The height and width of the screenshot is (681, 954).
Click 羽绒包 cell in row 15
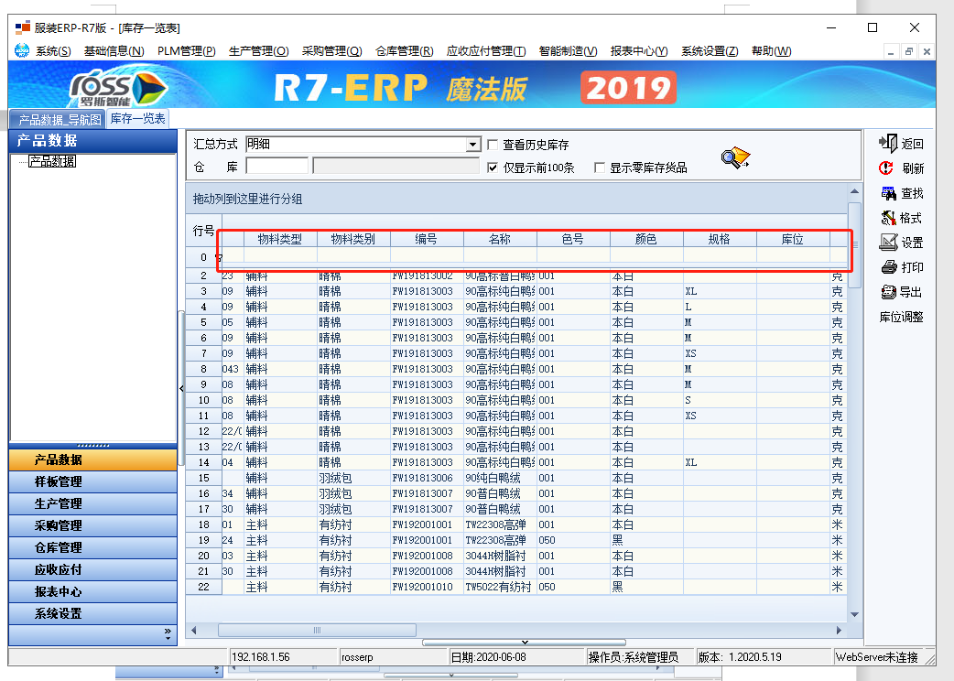(x=352, y=478)
